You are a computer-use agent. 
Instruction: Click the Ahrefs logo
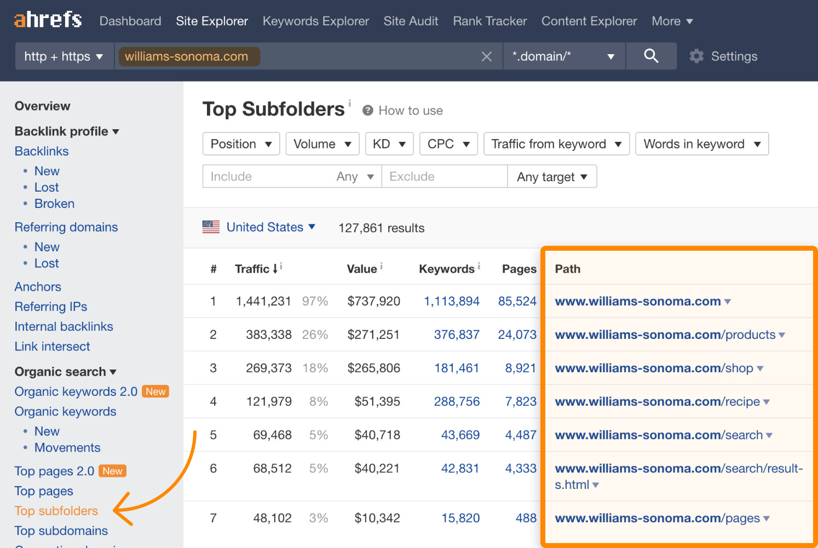pos(48,20)
